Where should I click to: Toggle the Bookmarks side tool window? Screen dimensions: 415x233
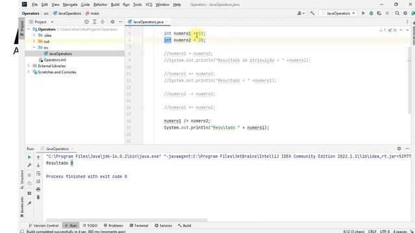21,207
